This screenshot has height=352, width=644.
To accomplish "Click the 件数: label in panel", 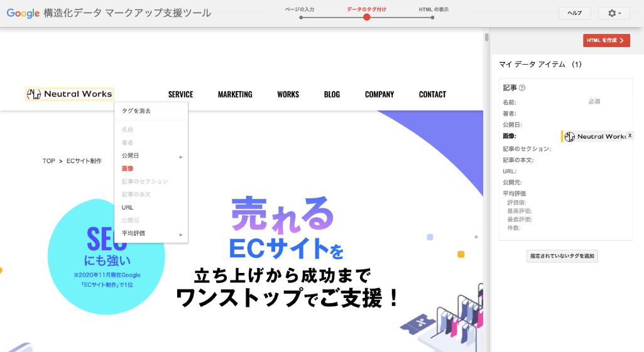I will coord(514,228).
